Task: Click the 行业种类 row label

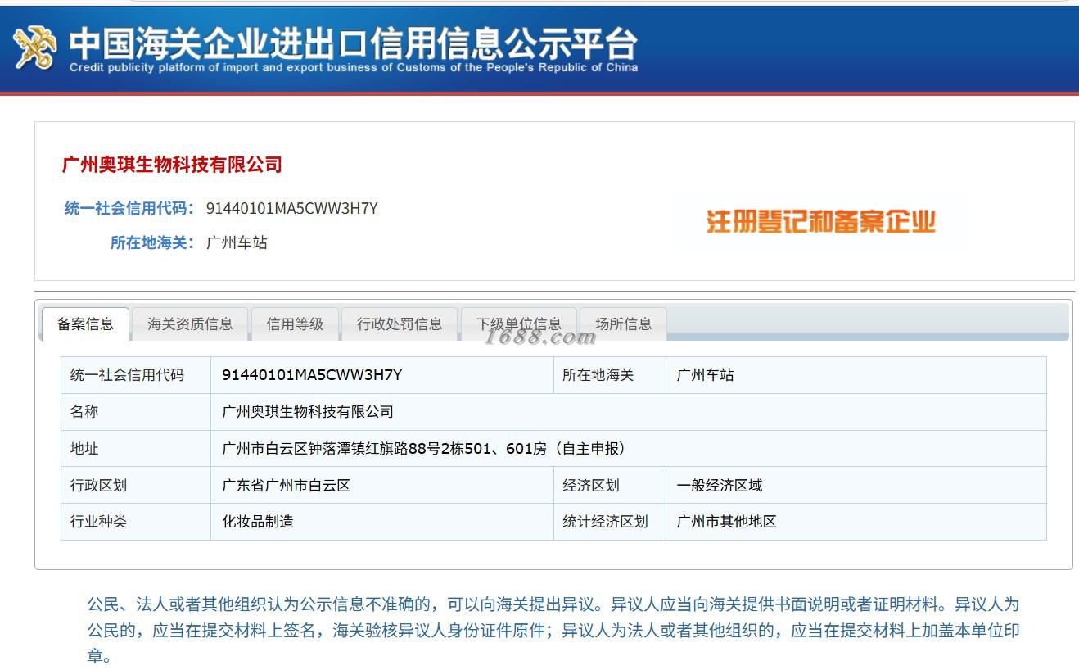Action: tap(136, 522)
